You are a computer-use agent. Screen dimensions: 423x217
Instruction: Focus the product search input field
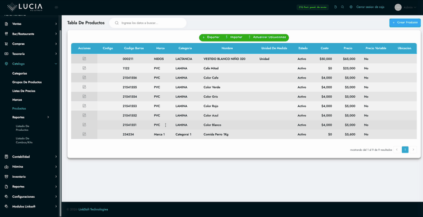pyautogui.click(x=148, y=23)
